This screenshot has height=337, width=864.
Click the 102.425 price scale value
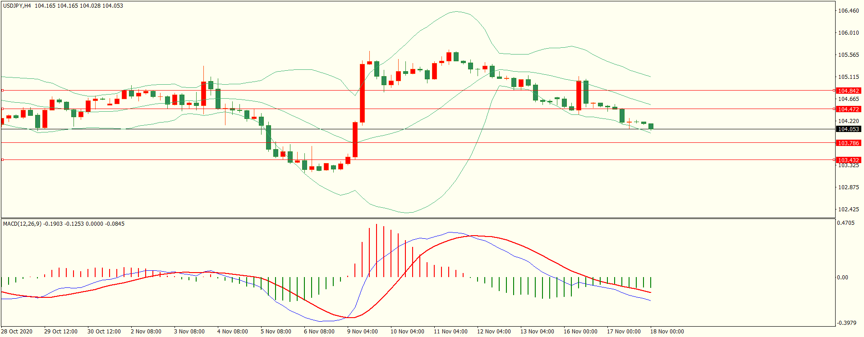(848, 209)
